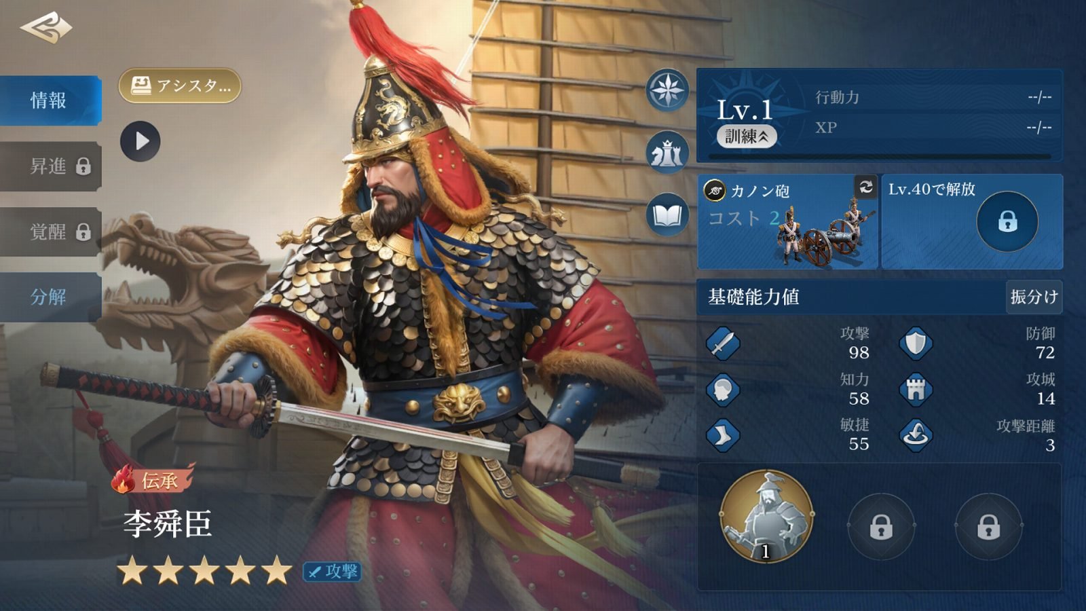Expand the 訓練 level training button

click(x=747, y=136)
